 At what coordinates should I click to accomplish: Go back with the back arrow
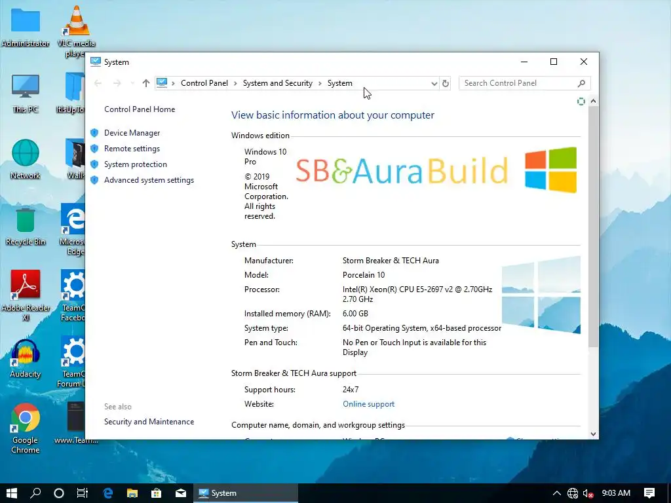[x=98, y=83]
